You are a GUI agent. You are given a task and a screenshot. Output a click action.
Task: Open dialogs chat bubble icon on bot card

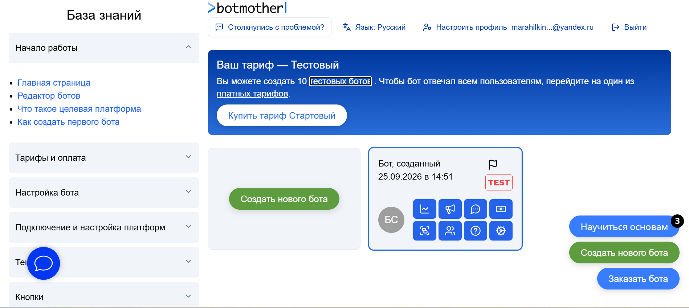click(475, 209)
